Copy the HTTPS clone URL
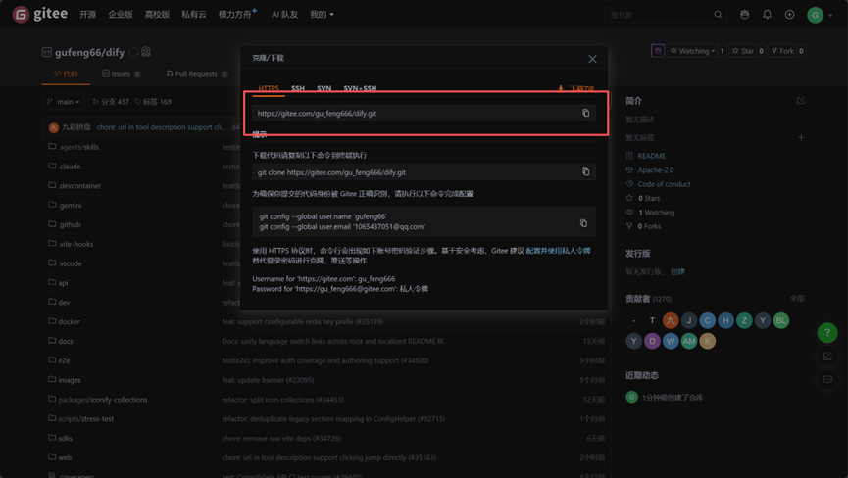 click(585, 113)
